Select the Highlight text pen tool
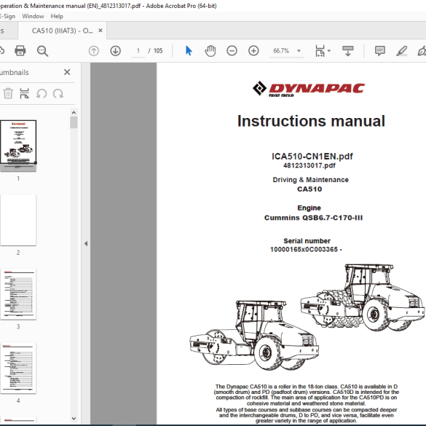Image resolution: width=426 pixels, height=426 pixels. coord(401,51)
